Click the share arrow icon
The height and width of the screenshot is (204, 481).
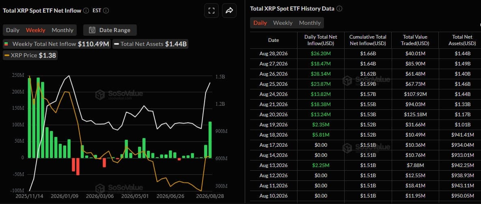[x=229, y=11]
